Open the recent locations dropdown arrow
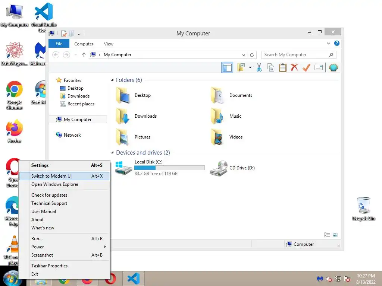 [x=75, y=55]
